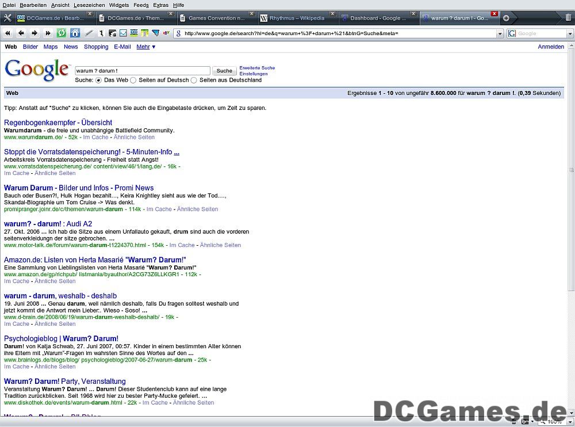Select the Das Web radio button
575x427 pixels.
point(98,80)
